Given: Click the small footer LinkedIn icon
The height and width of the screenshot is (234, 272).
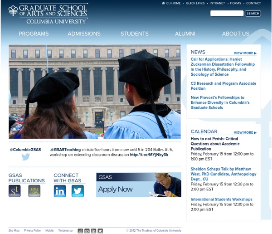Looking at the screenshot, I should [93, 231].
